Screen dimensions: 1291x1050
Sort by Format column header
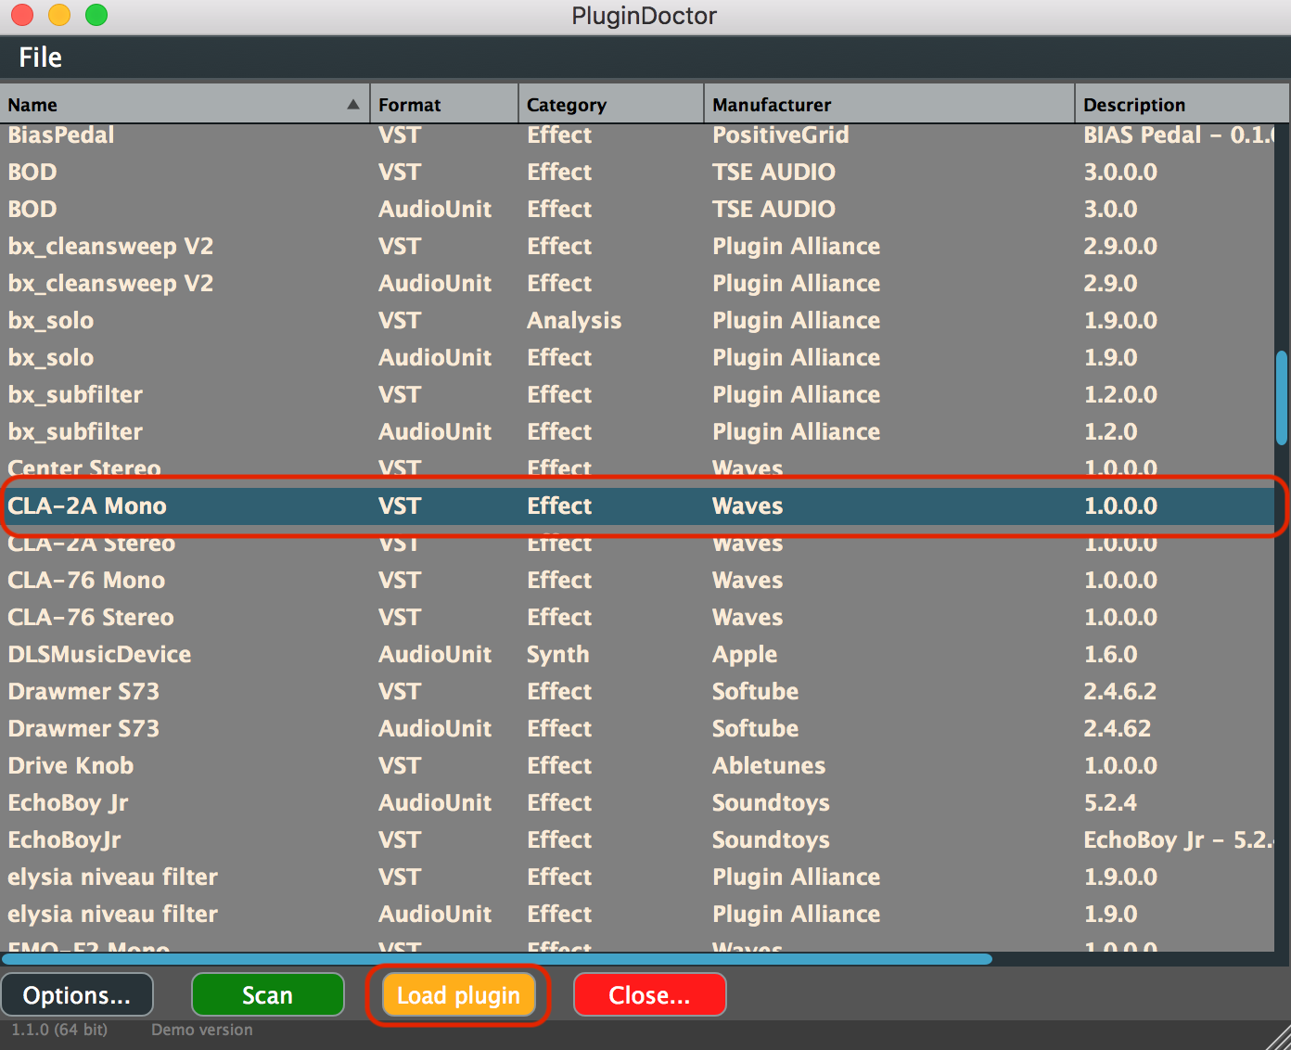444,104
